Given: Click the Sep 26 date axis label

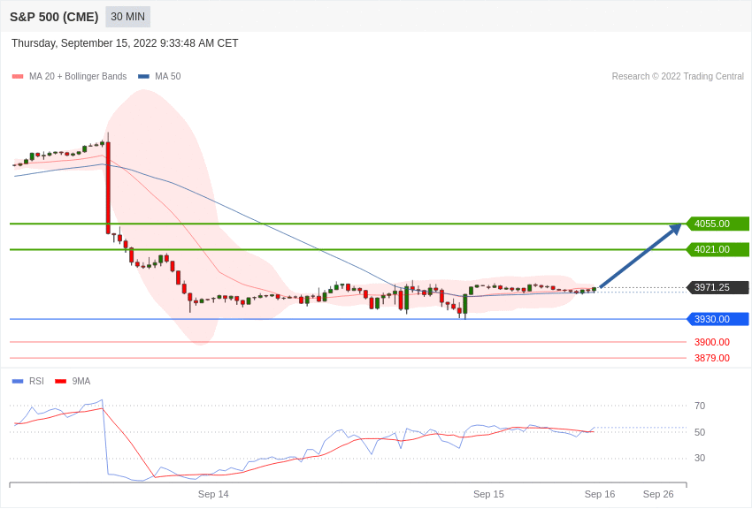Looking at the screenshot, I should [x=657, y=494].
